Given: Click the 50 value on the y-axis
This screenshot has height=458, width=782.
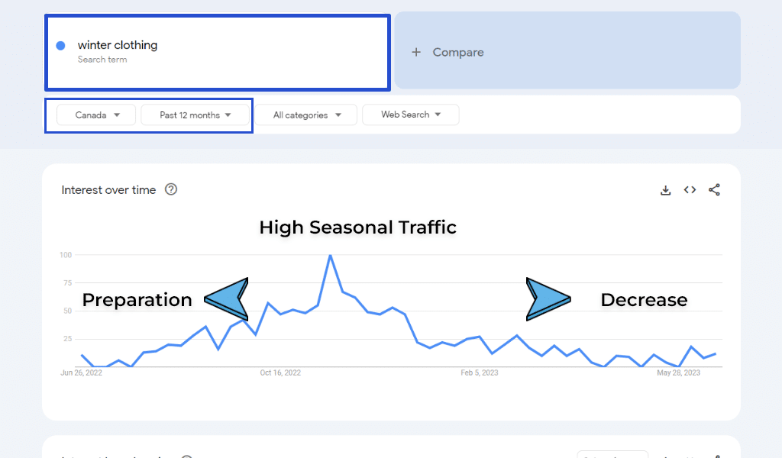Looking at the screenshot, I should (x=68, y=311).
